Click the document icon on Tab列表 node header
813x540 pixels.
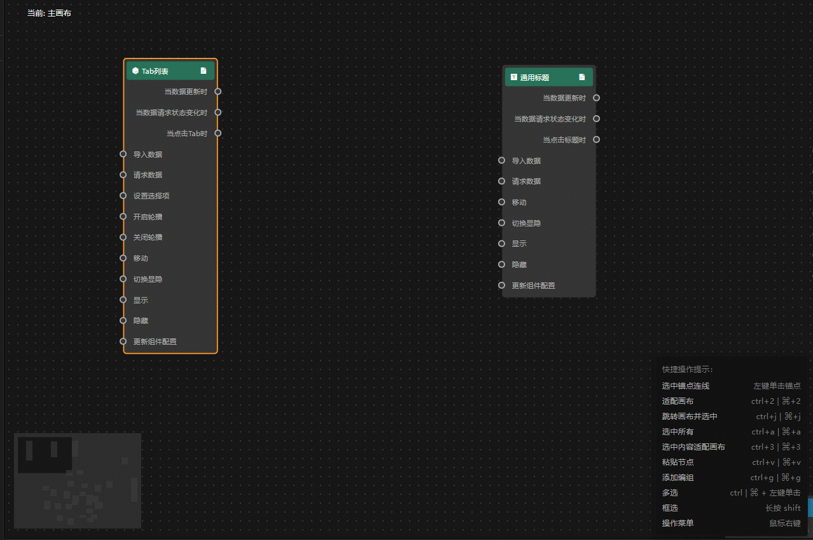[x=204, y=71]
